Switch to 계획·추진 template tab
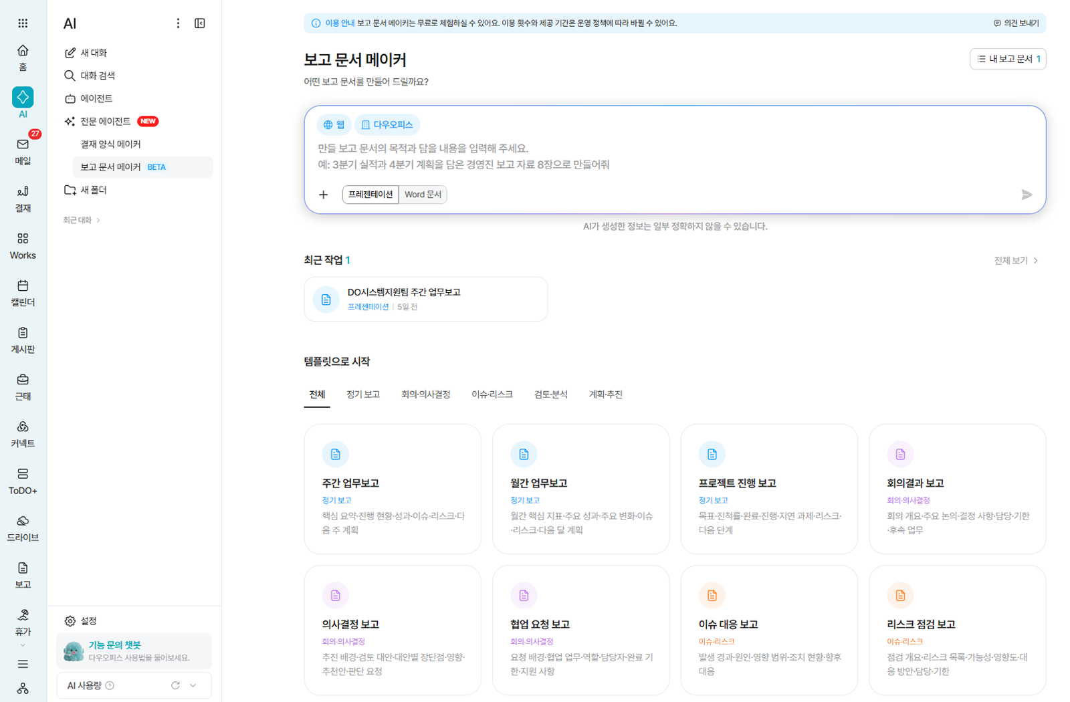The width and height of the screenshot is (1070, 702). 606,394
